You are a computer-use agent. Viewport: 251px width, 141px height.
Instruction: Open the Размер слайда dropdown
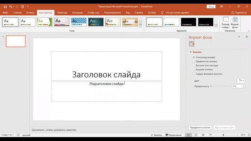point(226,23)
